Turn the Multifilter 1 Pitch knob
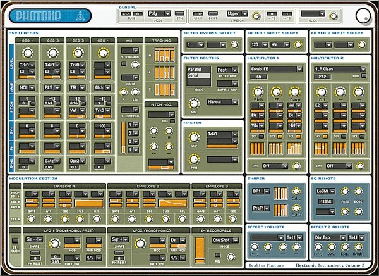 click(258, 92)
